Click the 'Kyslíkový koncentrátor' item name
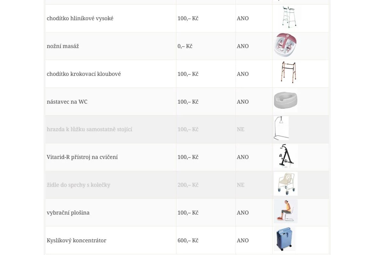382x255 pixels. (76, 240)
